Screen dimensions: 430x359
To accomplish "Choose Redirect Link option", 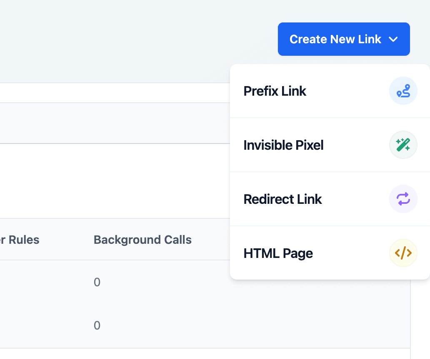I will pyautogui.click(x=282, y=199).
